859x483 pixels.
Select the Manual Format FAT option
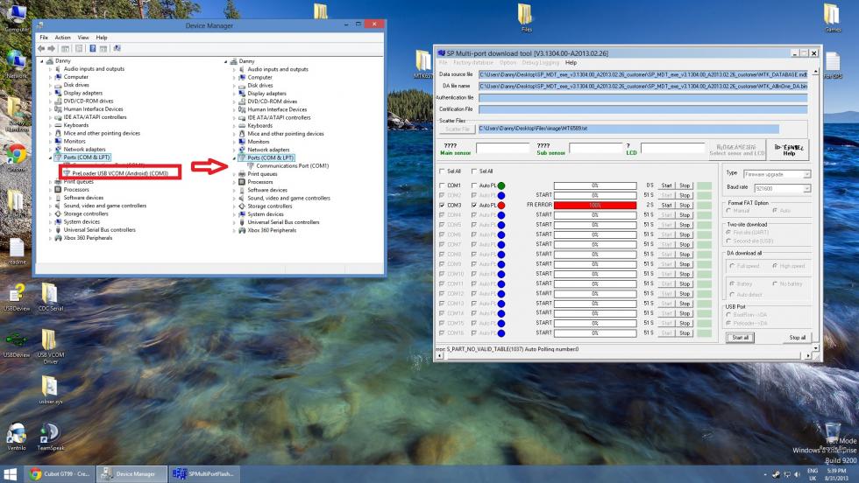point(728,211)
